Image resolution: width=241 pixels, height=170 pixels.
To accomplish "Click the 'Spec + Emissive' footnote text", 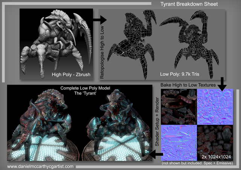I will (218, 163).
